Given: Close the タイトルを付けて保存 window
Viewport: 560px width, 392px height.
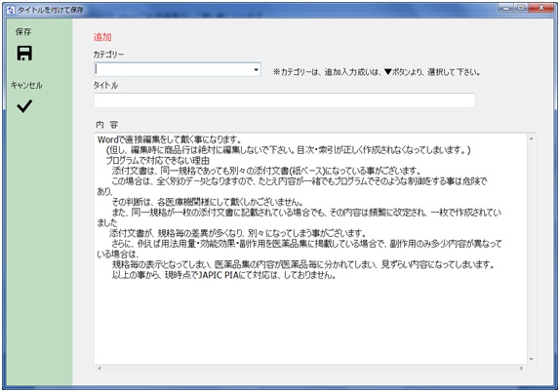Looking at the screenshot, I should click(541, 8).
